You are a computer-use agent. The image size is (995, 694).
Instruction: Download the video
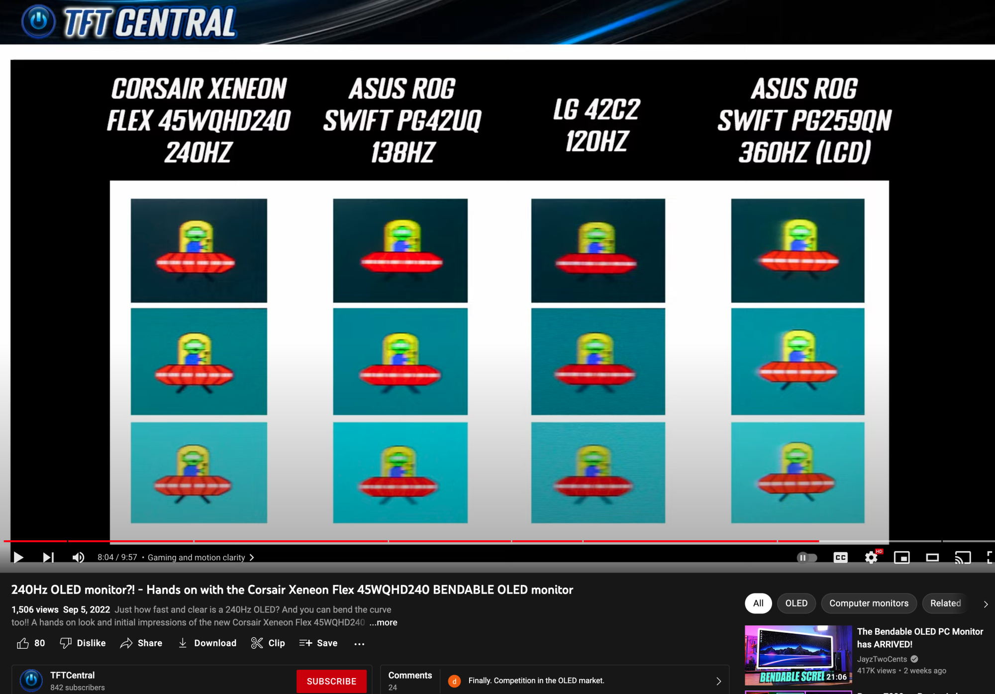click(207, 643)
